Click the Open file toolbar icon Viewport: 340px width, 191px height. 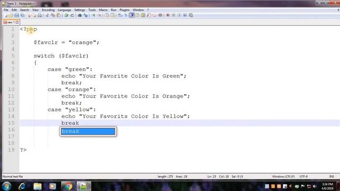(11, 15)
